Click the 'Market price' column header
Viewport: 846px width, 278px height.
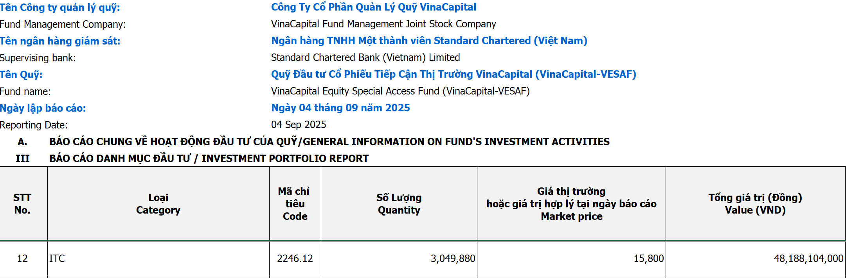571,204
